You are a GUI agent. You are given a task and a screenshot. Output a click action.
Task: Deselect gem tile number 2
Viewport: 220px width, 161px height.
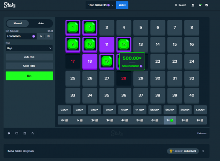[x=90, y=28]
